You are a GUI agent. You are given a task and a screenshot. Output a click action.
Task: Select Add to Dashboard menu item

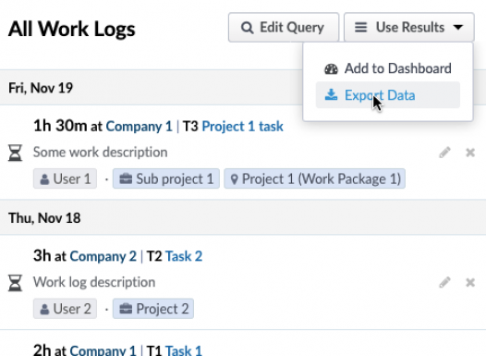click(x=388, y=68)
